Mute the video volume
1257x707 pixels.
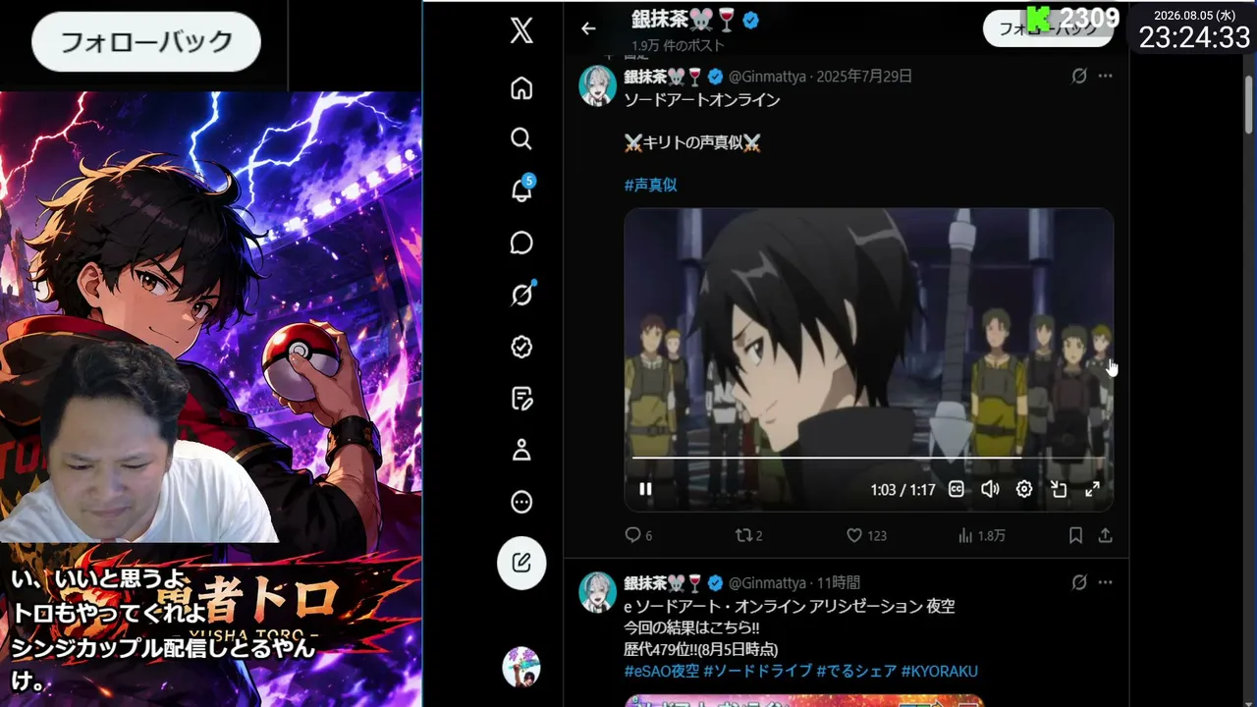[990, 489]
